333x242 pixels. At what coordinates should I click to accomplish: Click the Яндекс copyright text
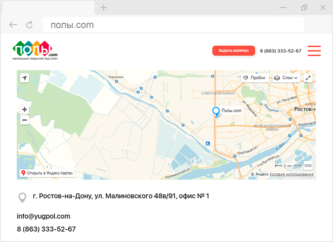260,174
